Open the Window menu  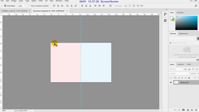click(x=59, y=1)
